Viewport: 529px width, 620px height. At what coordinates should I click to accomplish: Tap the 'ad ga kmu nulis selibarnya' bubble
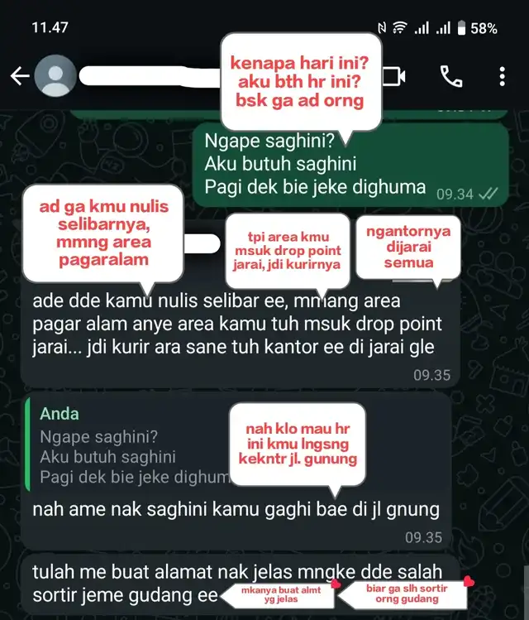[103, 233]
